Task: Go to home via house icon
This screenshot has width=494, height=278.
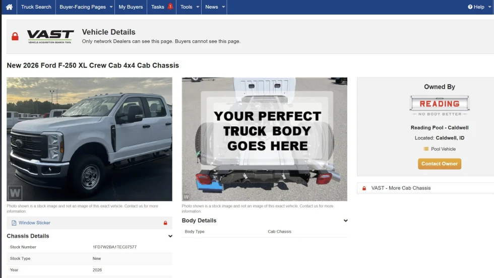Action: tap(9, 7)
